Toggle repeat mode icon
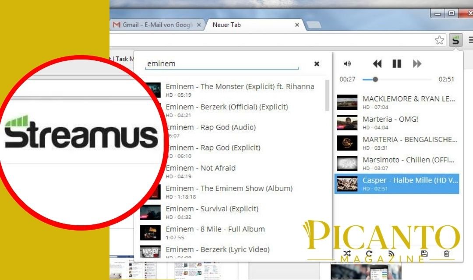 pos(369,253)
